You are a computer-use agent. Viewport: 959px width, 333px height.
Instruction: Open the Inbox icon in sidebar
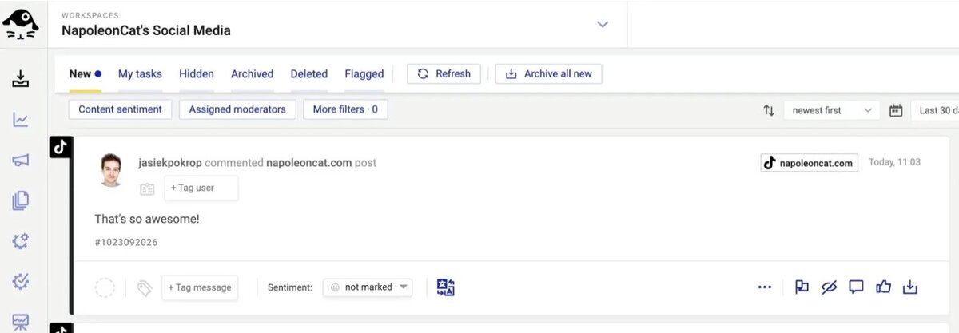(x=21, y=79)
